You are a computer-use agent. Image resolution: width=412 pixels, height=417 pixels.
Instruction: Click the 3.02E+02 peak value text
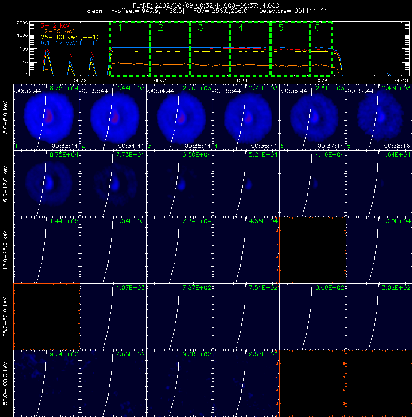396,287
